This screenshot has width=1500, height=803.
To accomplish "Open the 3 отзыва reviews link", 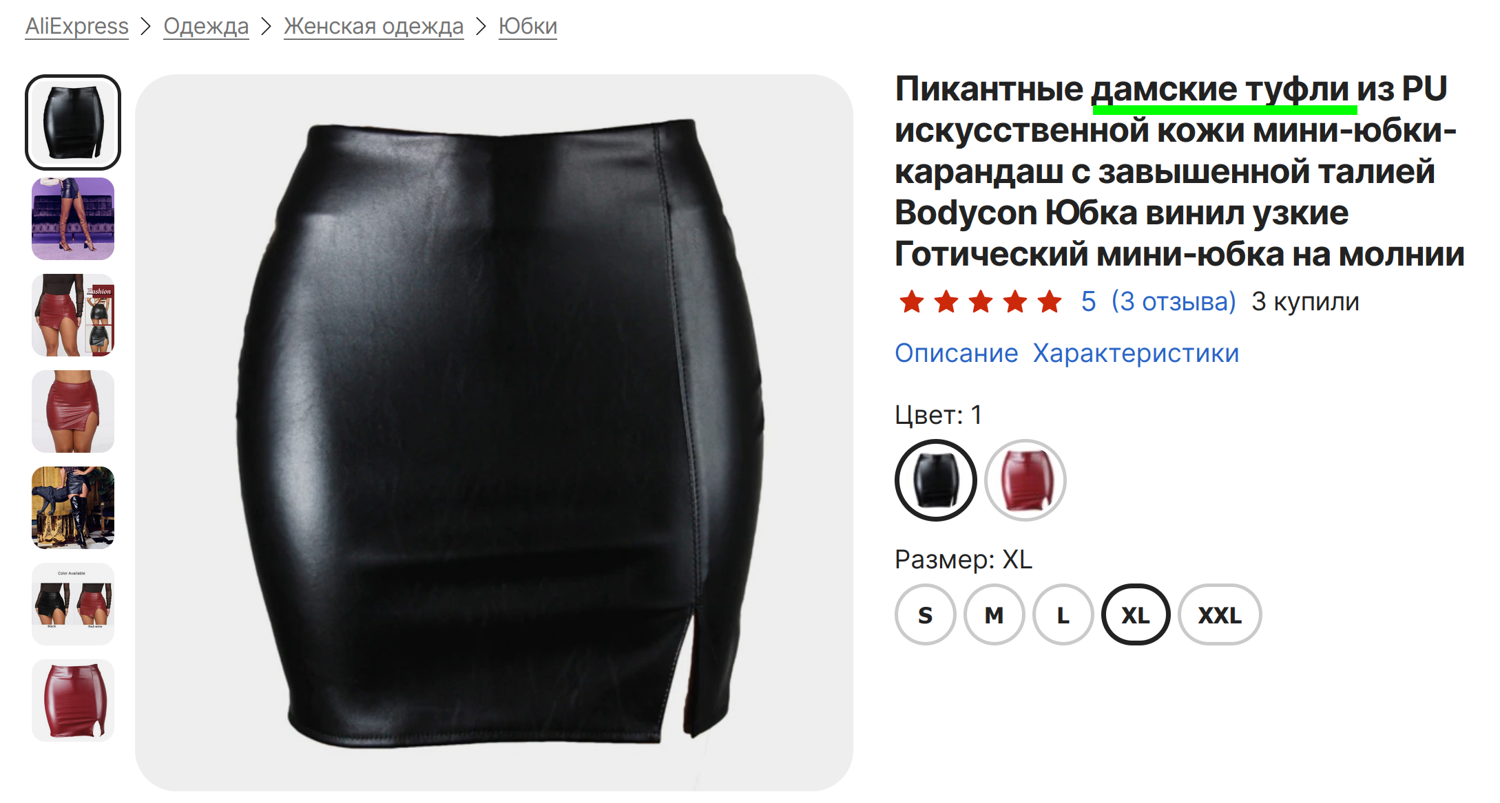I will click(x=1174, y=301).
